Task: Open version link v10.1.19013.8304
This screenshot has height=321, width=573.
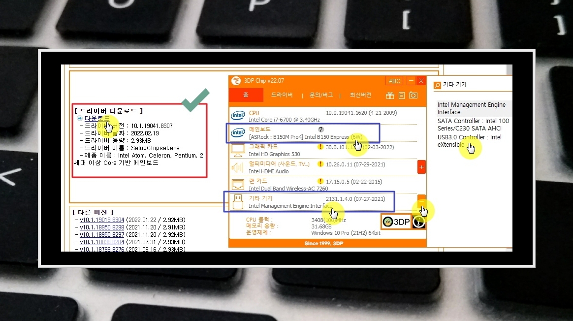Action: click(102, 220)
